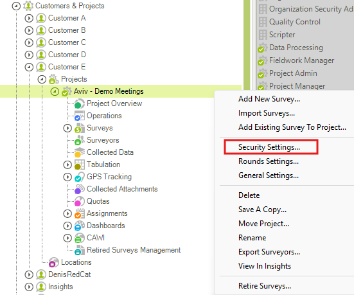
Task: Click the Operations chart icon
Action: [79, 116]
